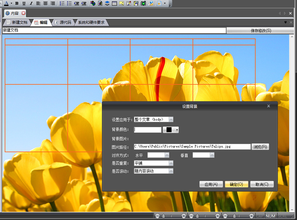Insert table using the table grid icon

[114, 3]
